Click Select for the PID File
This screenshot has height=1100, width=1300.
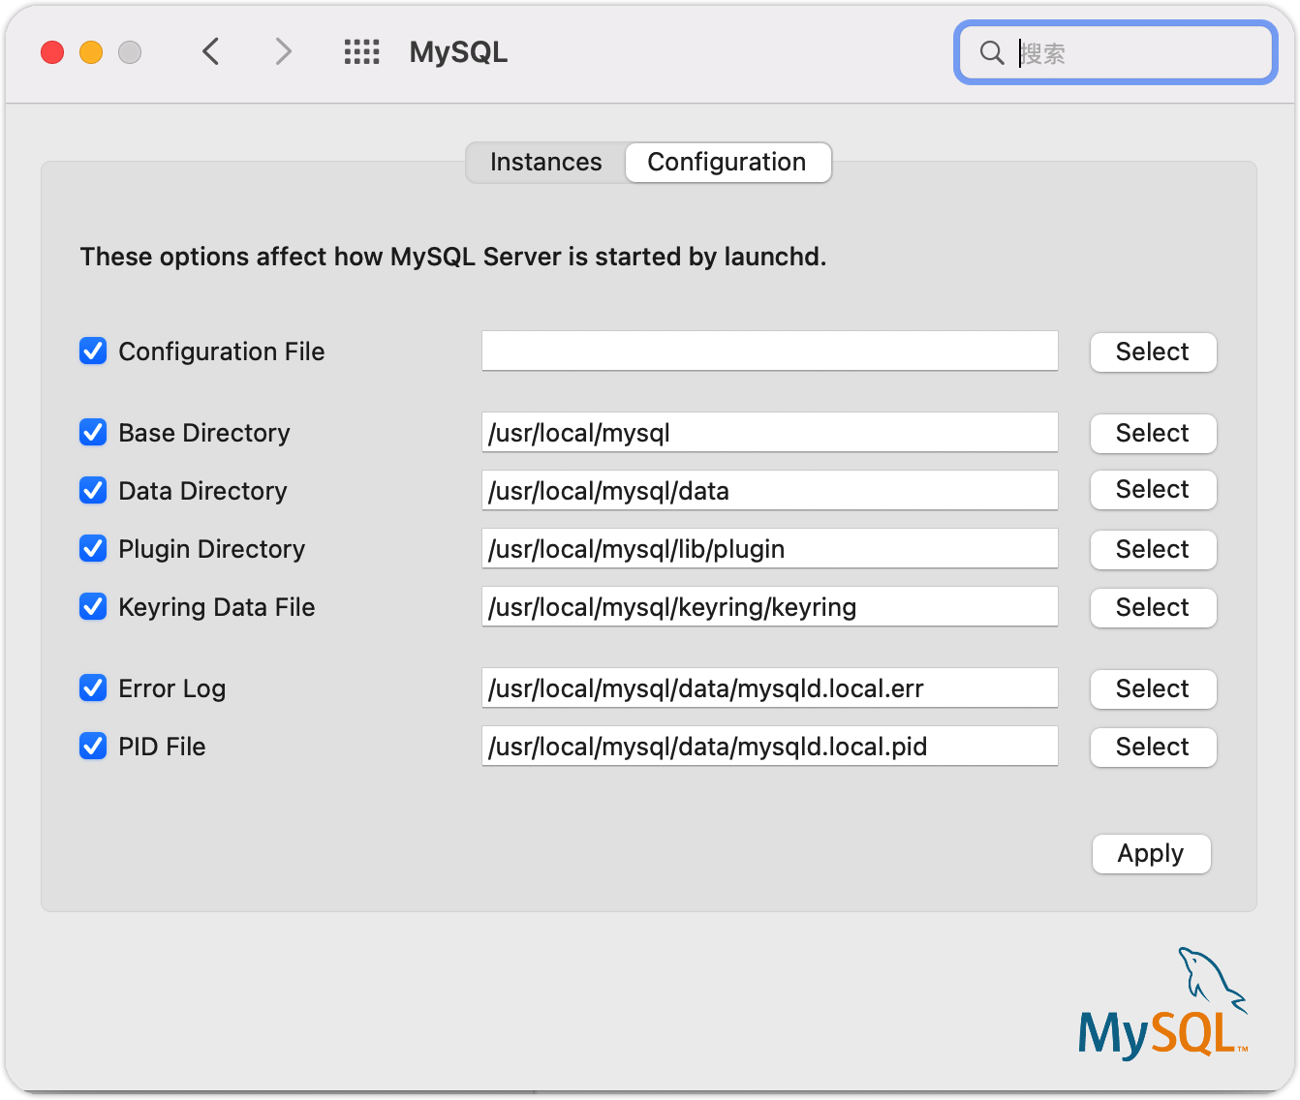(x=1153, y=747)
